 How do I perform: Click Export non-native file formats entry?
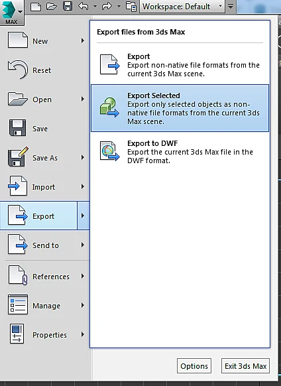coord(180,65)
